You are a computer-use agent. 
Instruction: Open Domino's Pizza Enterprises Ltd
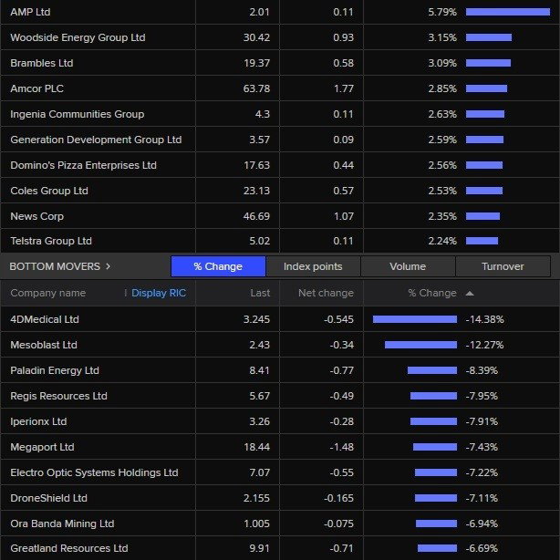tap(84, 165)
